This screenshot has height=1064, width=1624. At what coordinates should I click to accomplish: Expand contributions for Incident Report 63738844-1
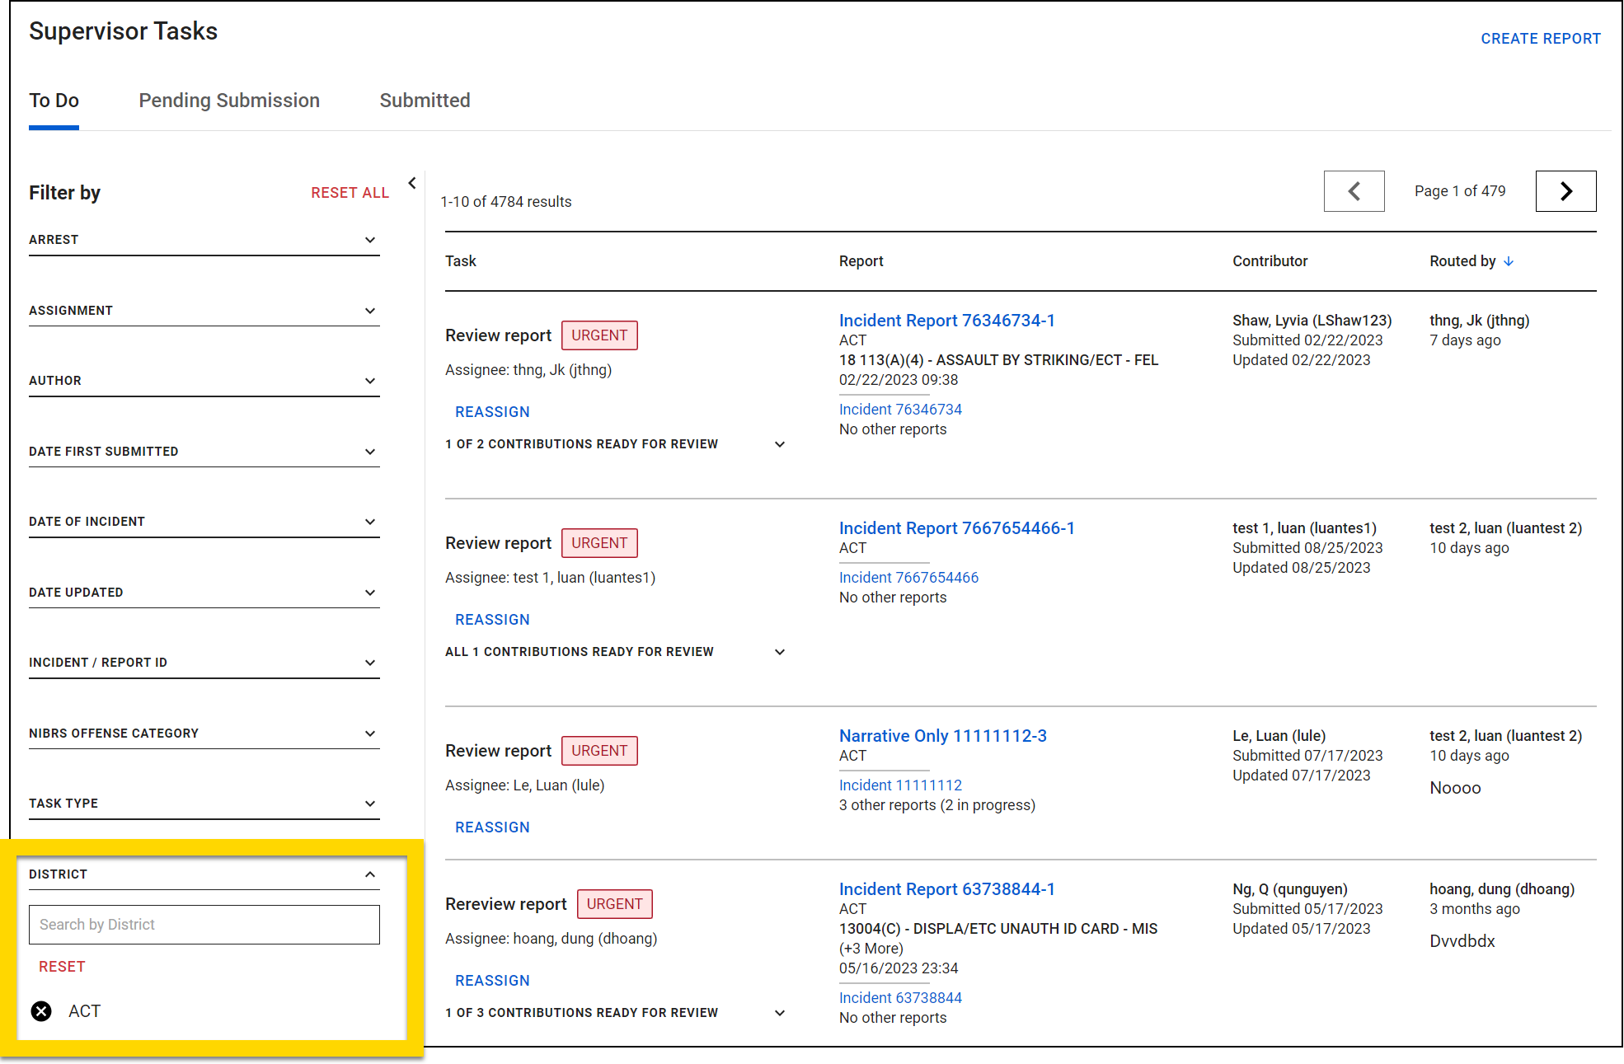coord(779,1013)
